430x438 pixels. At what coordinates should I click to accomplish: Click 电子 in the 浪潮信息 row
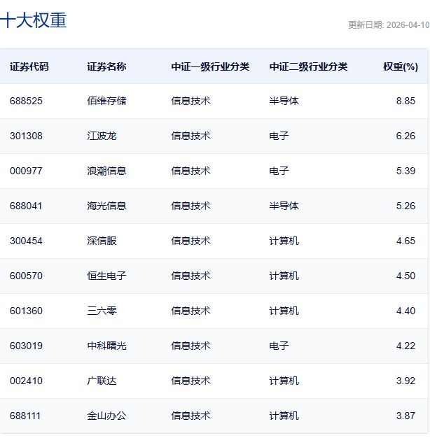(279, 171)
